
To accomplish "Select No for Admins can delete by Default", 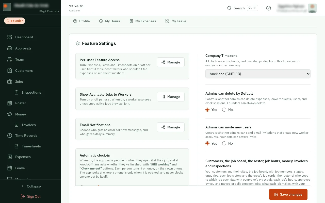I will click(224, 110).
